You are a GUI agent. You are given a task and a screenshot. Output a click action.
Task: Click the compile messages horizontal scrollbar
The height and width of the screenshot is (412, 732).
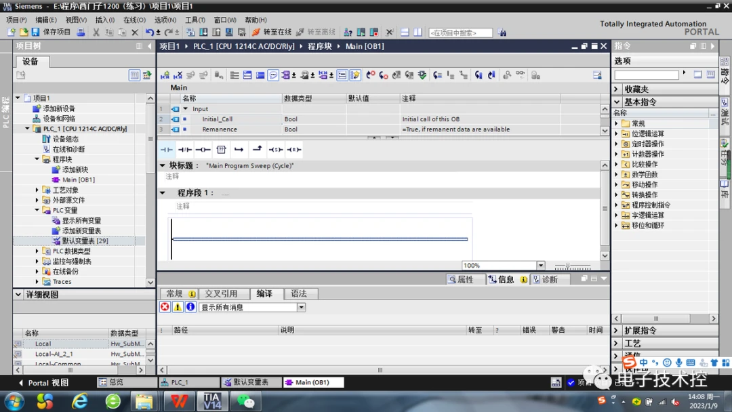(380, 370)
